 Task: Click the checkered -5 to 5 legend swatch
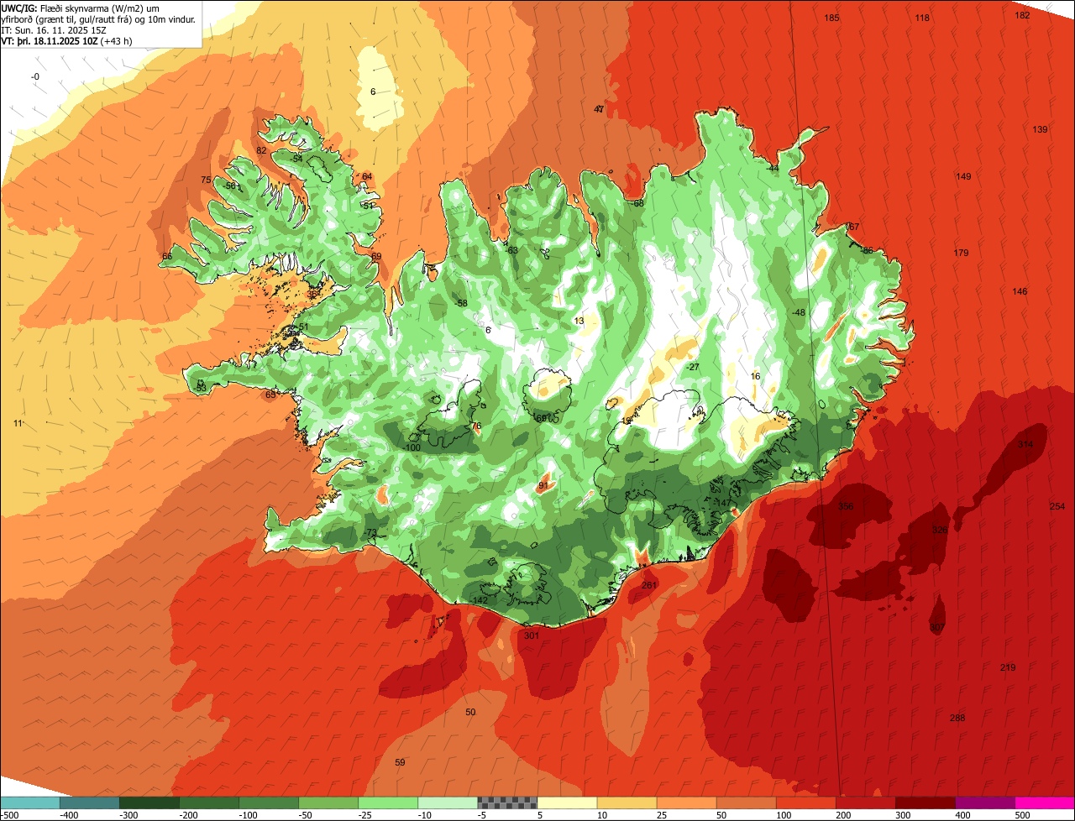(507, 803)
